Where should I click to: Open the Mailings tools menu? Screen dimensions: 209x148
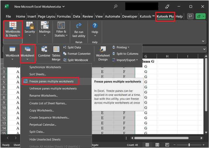pos(45,29)
